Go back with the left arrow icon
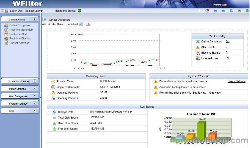This screenshot has height=148, width=250. pyautogui.click(x=215, y=11)
